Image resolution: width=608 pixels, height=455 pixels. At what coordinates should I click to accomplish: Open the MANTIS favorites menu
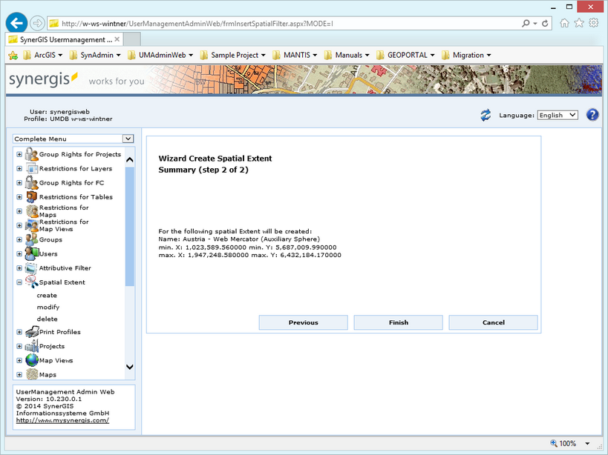(x=293, y=55)
